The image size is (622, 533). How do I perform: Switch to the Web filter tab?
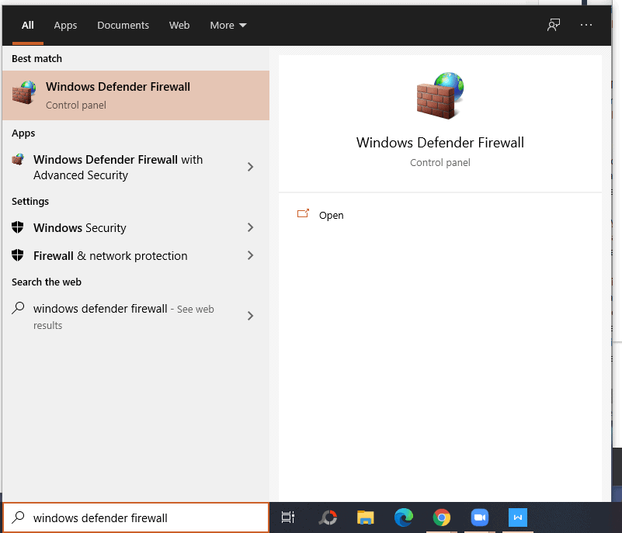click(x=179, y=26)
